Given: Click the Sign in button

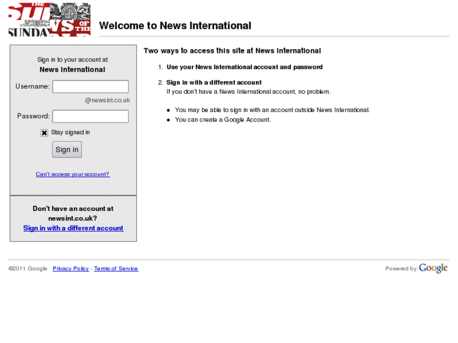Looking at the screenshot, I should [67, 149].
